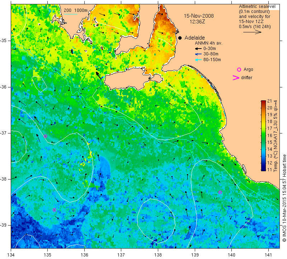Click the Altimetric sealevel legend heading
Image resolution: width=287 pixels, height=259 pixels.
click(x=257, y=6)
